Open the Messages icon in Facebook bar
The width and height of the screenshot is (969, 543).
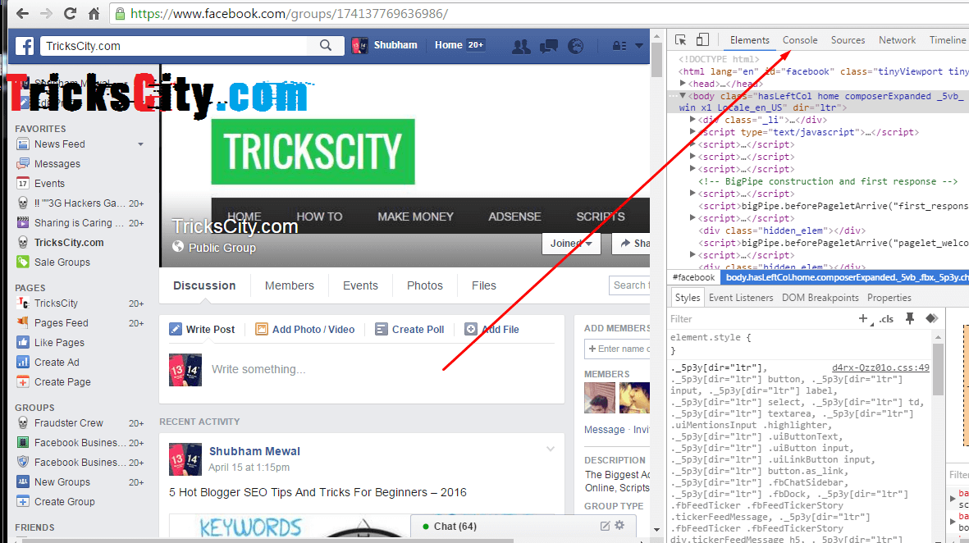548,46
